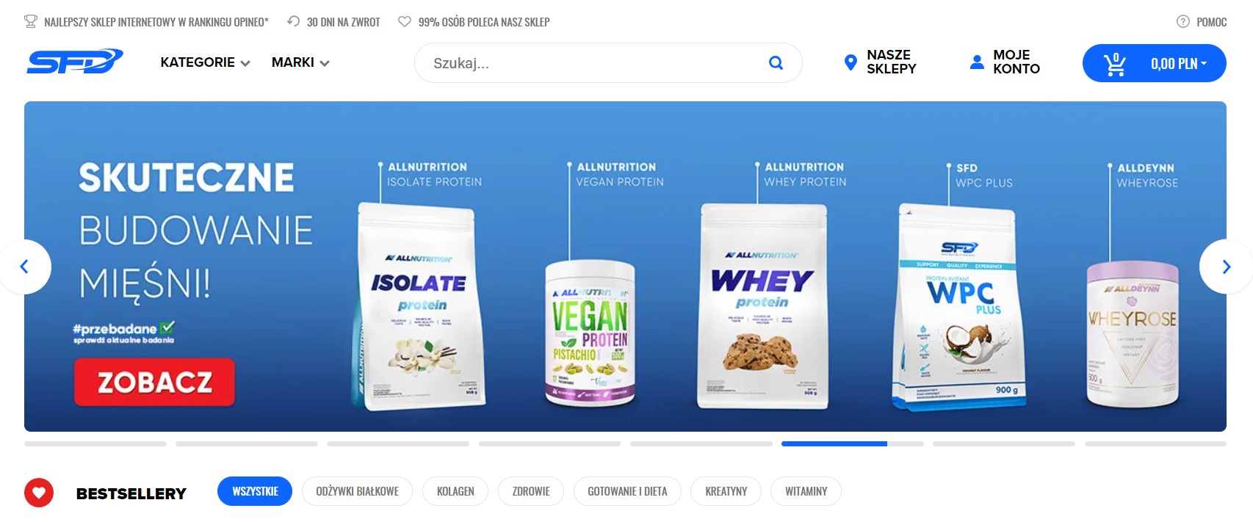Expand the Marki dropdown menu
1253x522 pixels.
click(300, 62)
